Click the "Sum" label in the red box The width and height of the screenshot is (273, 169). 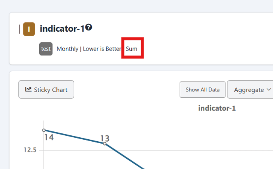(131, 49)
